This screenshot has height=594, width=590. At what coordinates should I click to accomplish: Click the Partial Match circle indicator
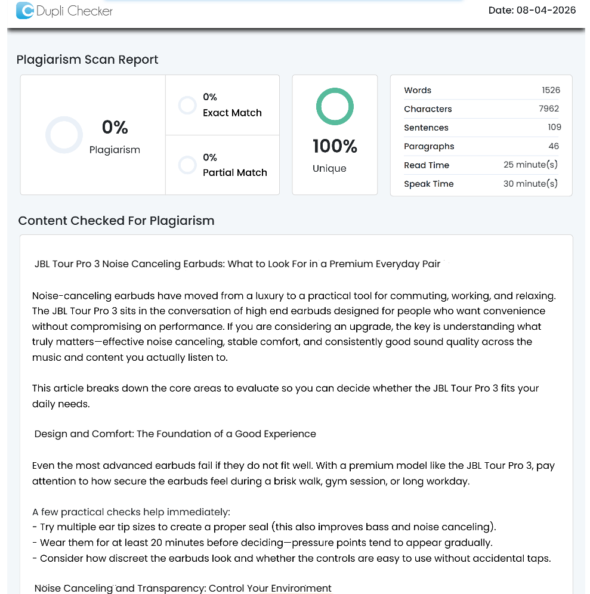187,165
